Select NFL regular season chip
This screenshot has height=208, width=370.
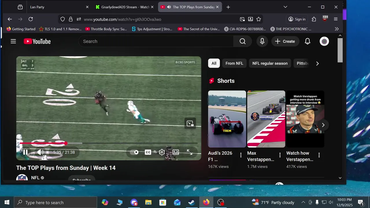[x=270, y=63]
